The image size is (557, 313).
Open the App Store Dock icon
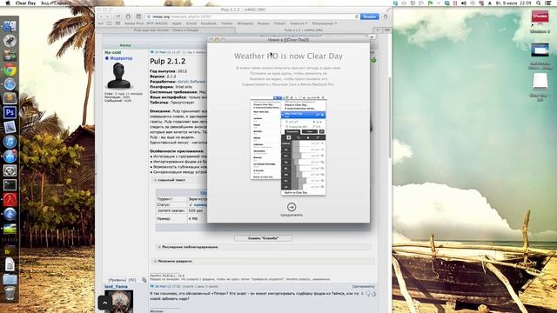pos(10,156)
